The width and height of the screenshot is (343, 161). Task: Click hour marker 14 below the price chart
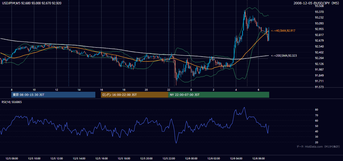click(x=79, y=90)
